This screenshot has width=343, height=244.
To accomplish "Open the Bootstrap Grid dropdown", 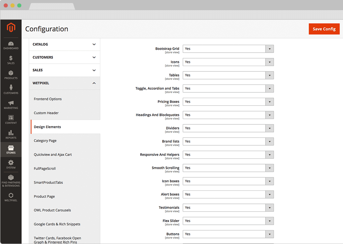I will pyautogui.click(x=228, y=49).
